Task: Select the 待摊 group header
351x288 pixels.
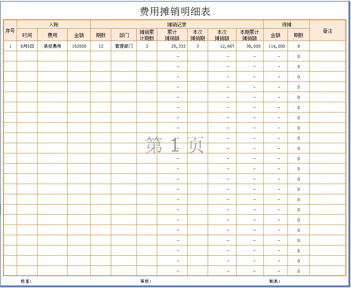Action: (287, 25)
